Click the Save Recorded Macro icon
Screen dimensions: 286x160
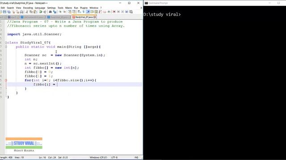131,12
